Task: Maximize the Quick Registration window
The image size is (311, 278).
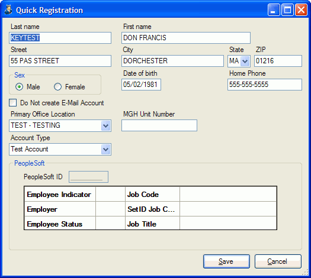Action: click(287, 9)
